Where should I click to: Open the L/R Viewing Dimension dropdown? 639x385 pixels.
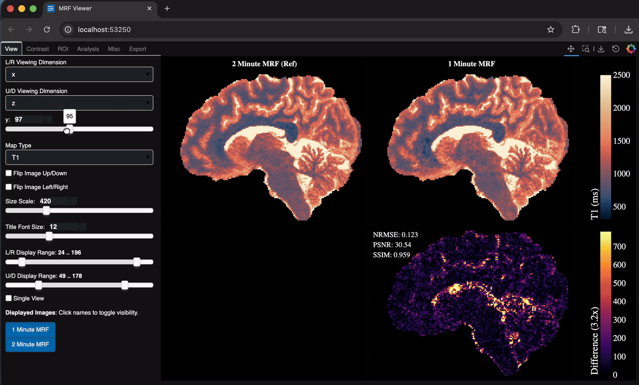(79, 74)
